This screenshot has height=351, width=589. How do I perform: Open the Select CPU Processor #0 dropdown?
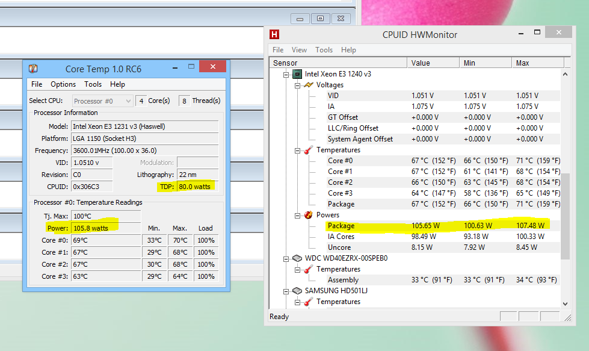pyautogui.click(x=102, y=101)
